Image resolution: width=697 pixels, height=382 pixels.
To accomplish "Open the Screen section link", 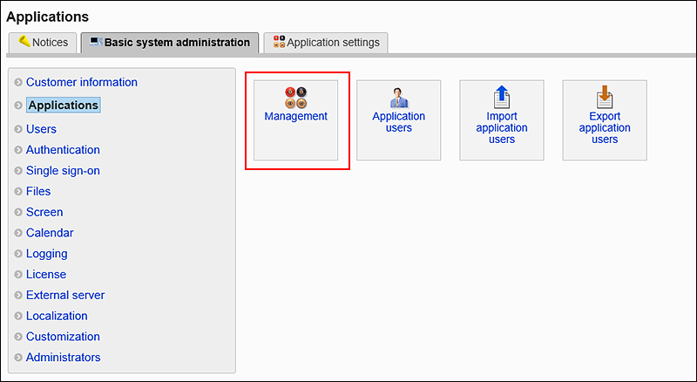I will (44, 213).
